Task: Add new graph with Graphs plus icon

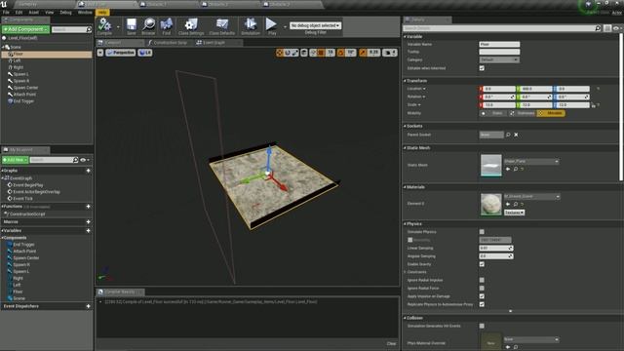Action: [x=89, y=171]
